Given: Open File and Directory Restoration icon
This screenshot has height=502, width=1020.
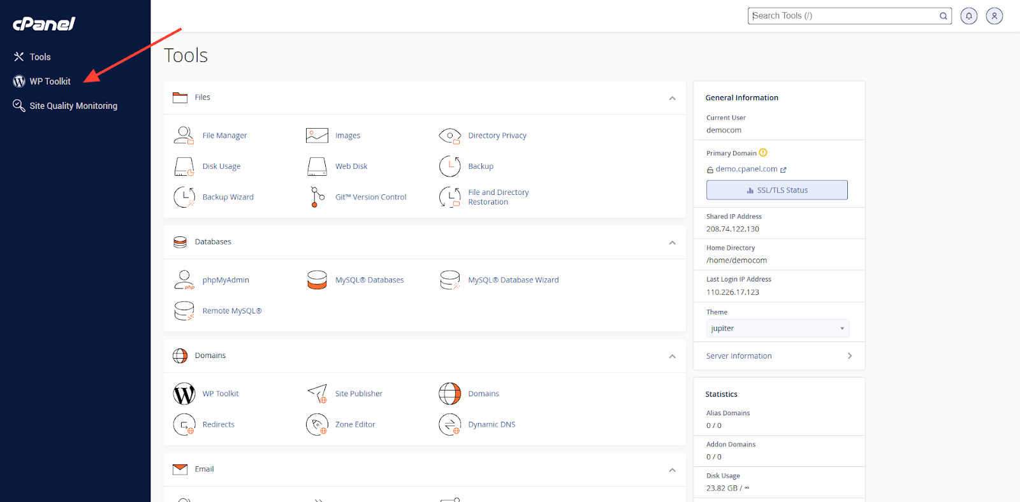Looking at the screenshot, I should 449,197.
